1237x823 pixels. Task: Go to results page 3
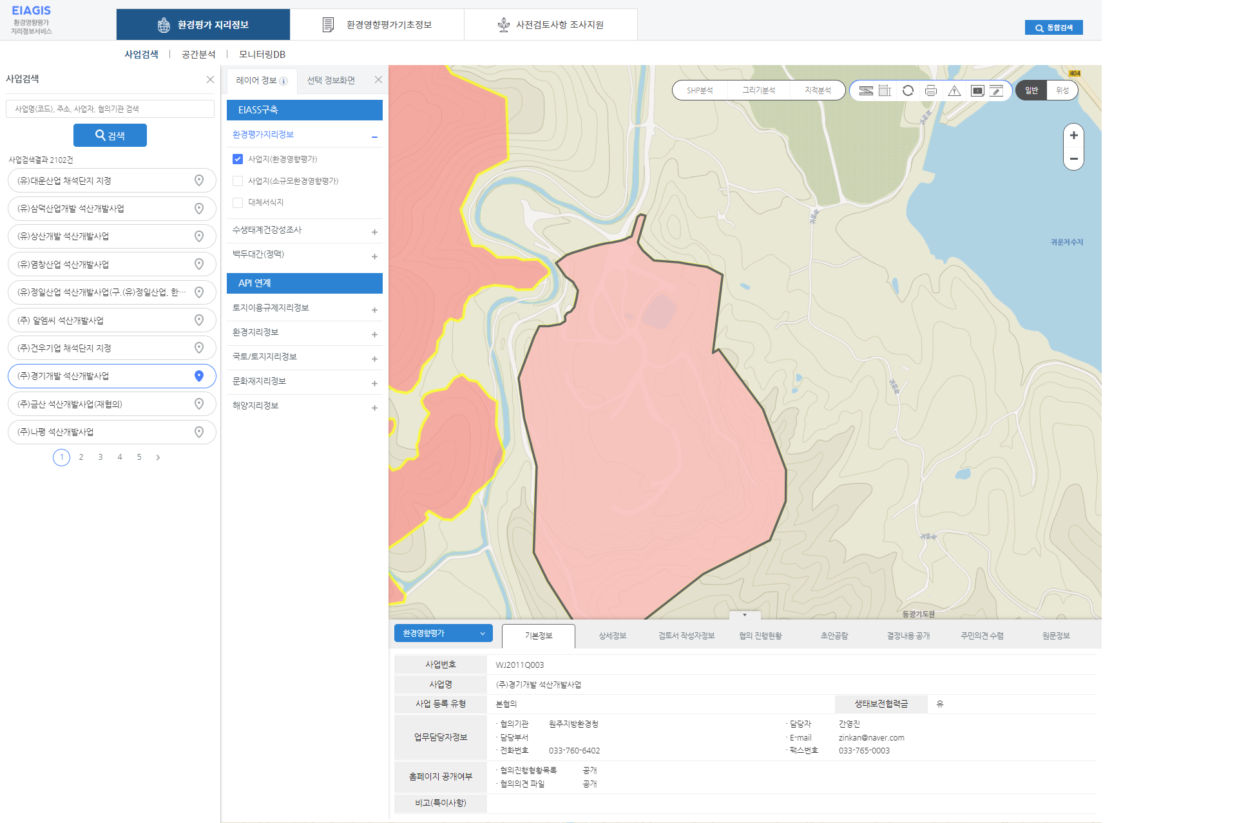pyautogui.click(x=101, y=457)
